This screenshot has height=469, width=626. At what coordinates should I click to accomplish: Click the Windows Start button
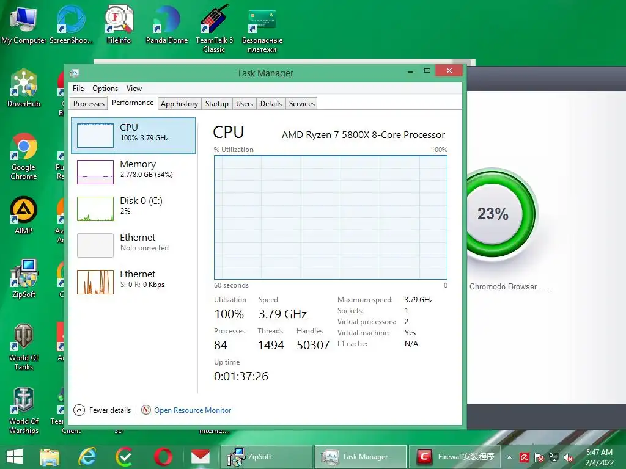pos(15,457)
